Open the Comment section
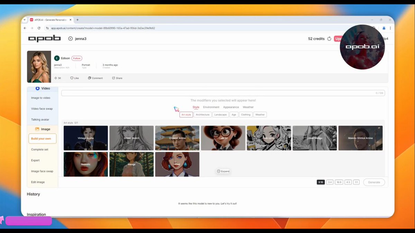The image size is (415, 233). click(95, 78)
